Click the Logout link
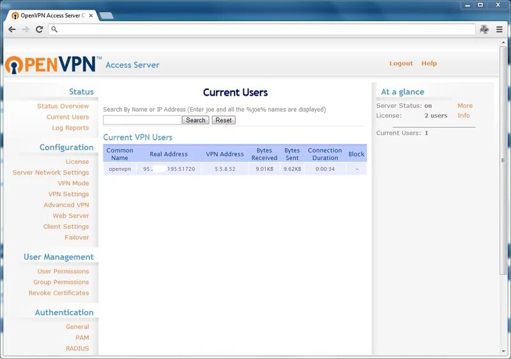Image resolution: width=511 pixels, height=359 pixels. pos(401,64)
